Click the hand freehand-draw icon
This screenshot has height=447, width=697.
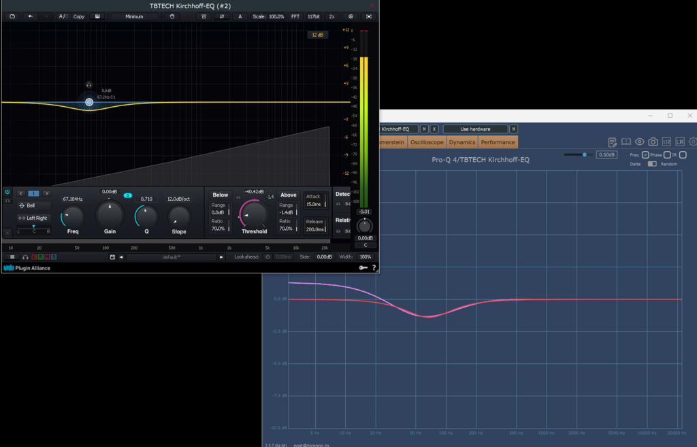(172, 16)
